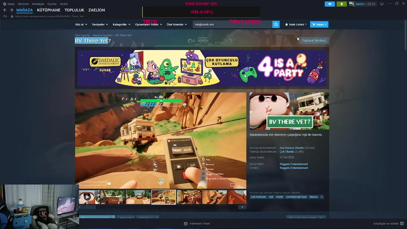Open the Sepet shopping cart

coord(319,24)
